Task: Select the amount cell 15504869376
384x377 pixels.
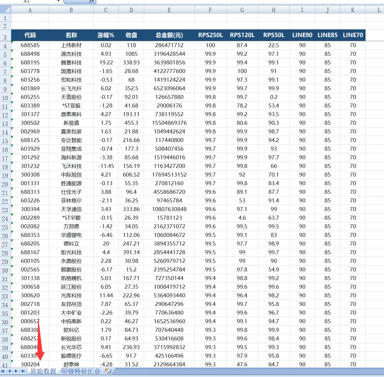Action: tap(169, 123)
